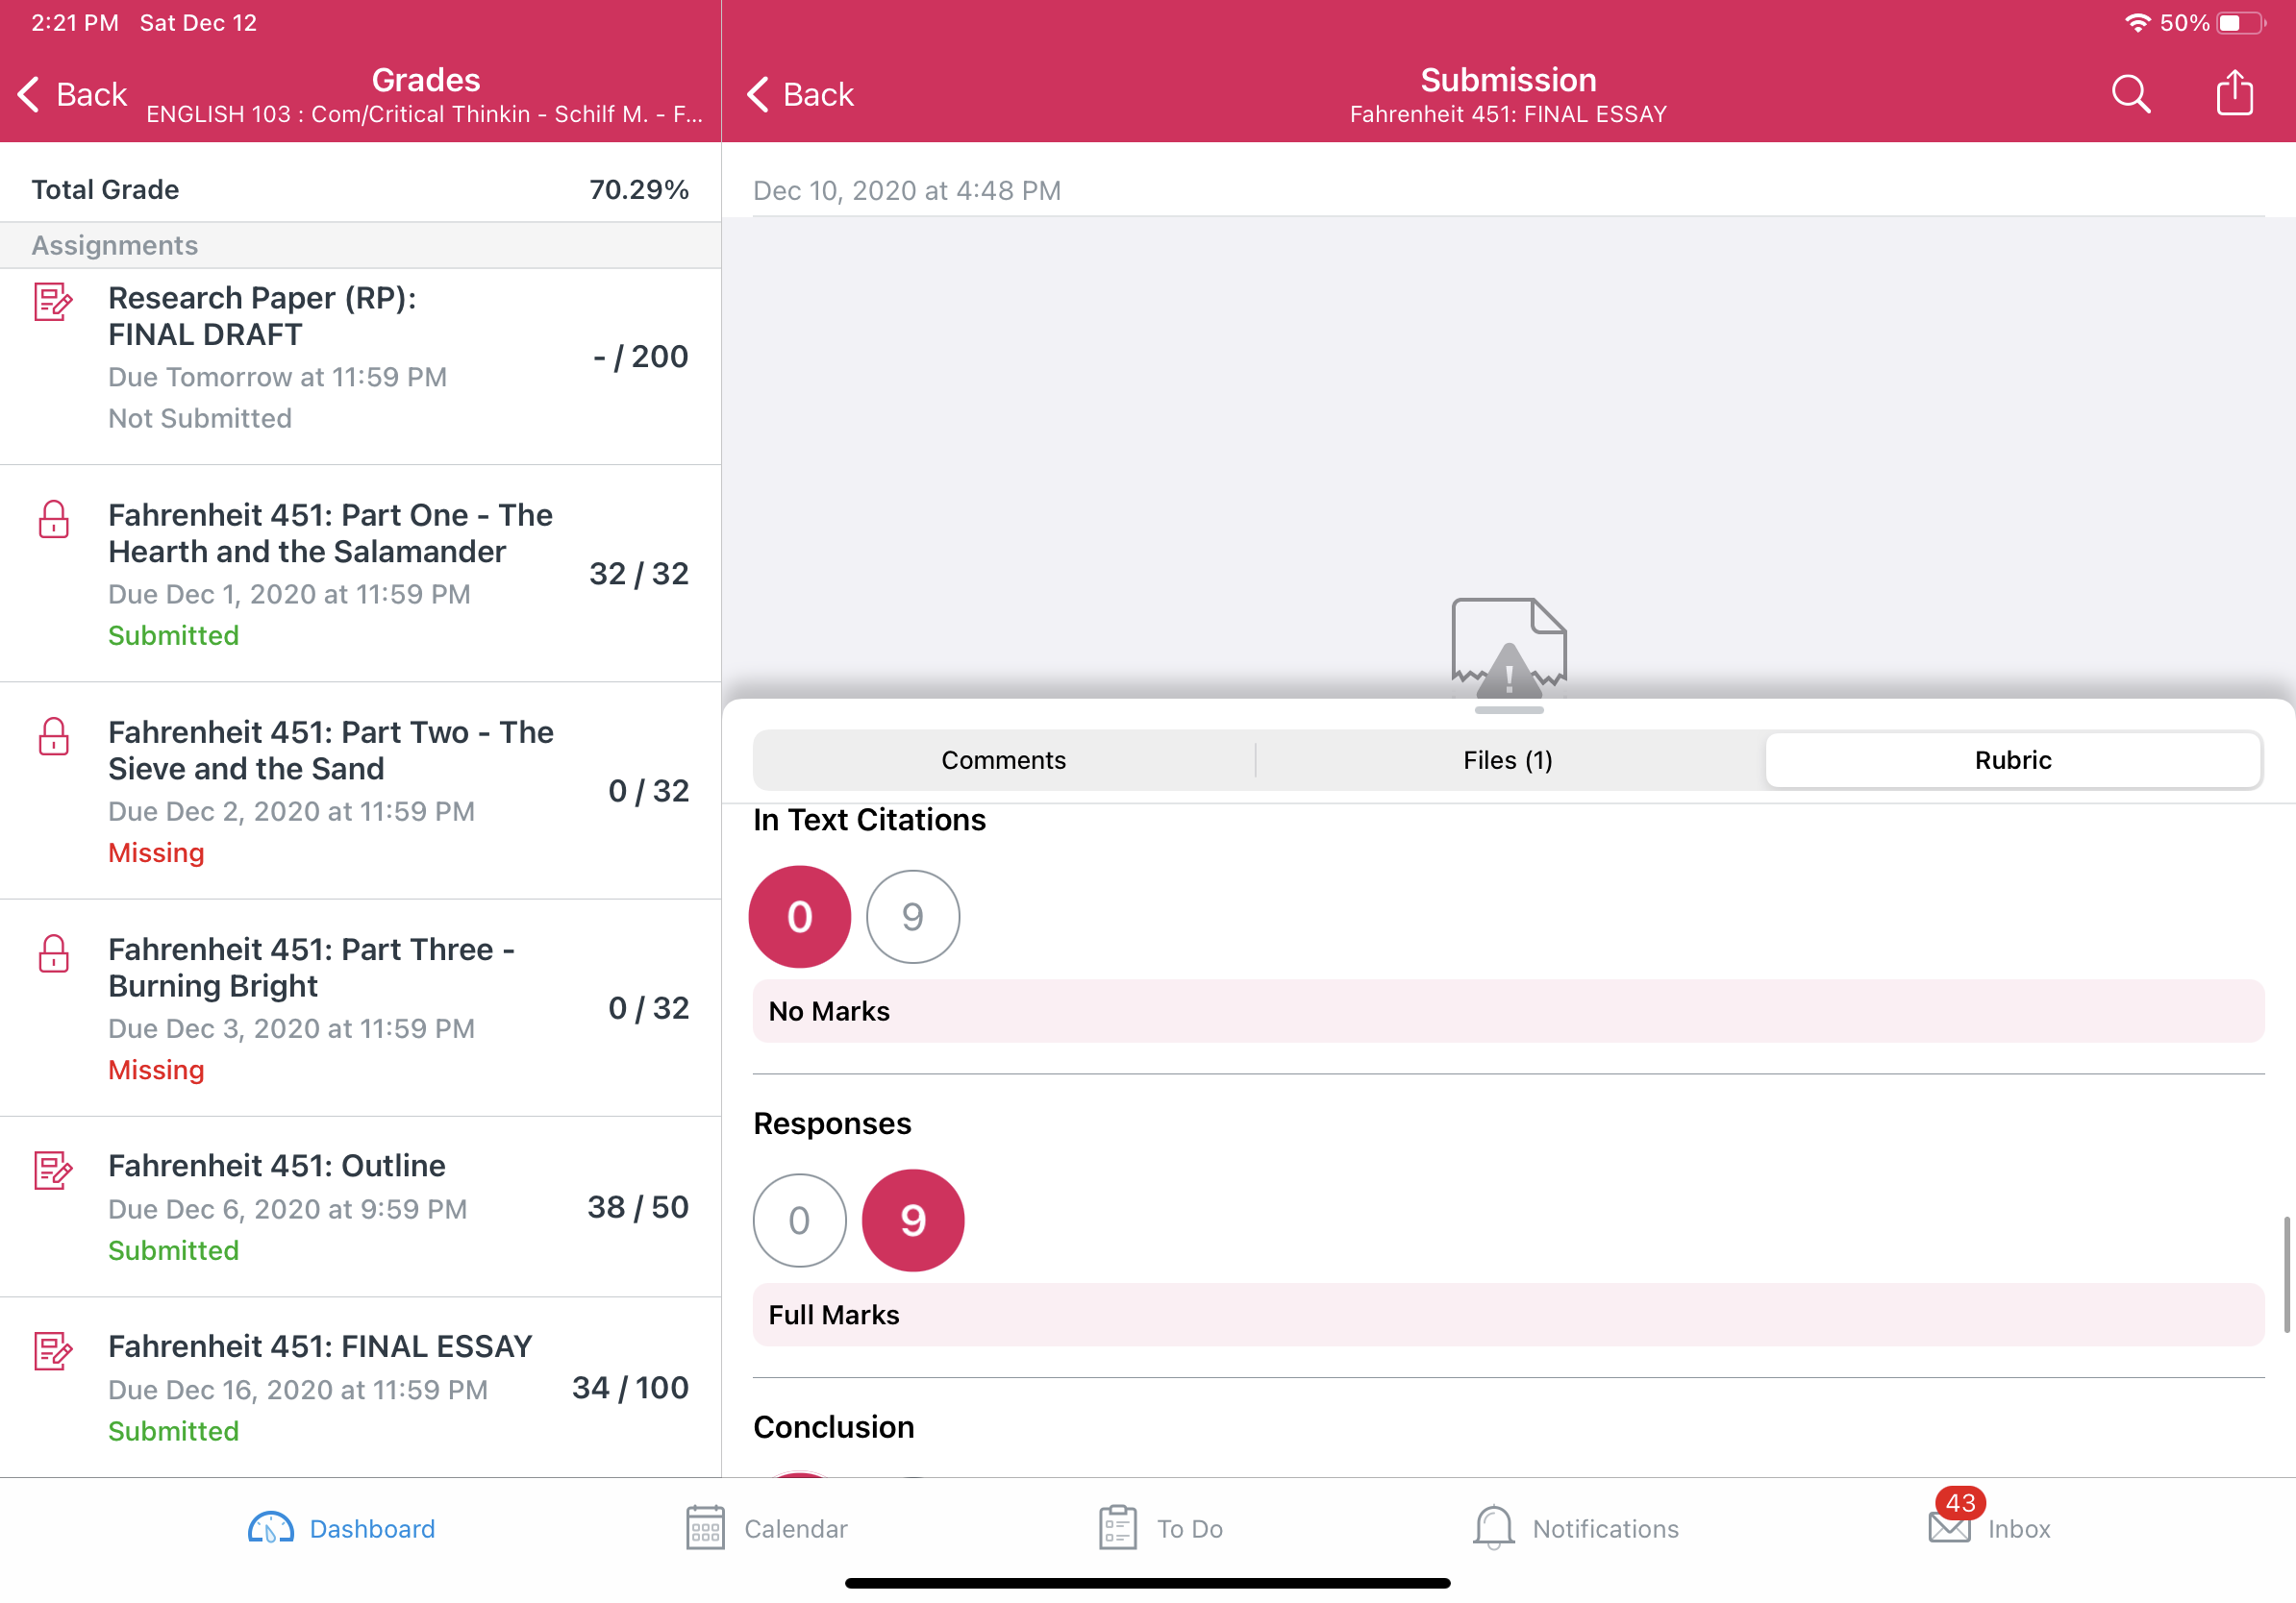This screenshot has height=1603, width=2296.
Task: Tap the battery indicator at 50%
Action: [2241, 22]
